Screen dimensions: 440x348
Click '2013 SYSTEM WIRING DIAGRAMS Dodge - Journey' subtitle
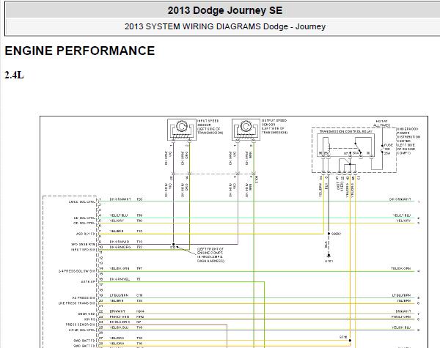(225, 26)
